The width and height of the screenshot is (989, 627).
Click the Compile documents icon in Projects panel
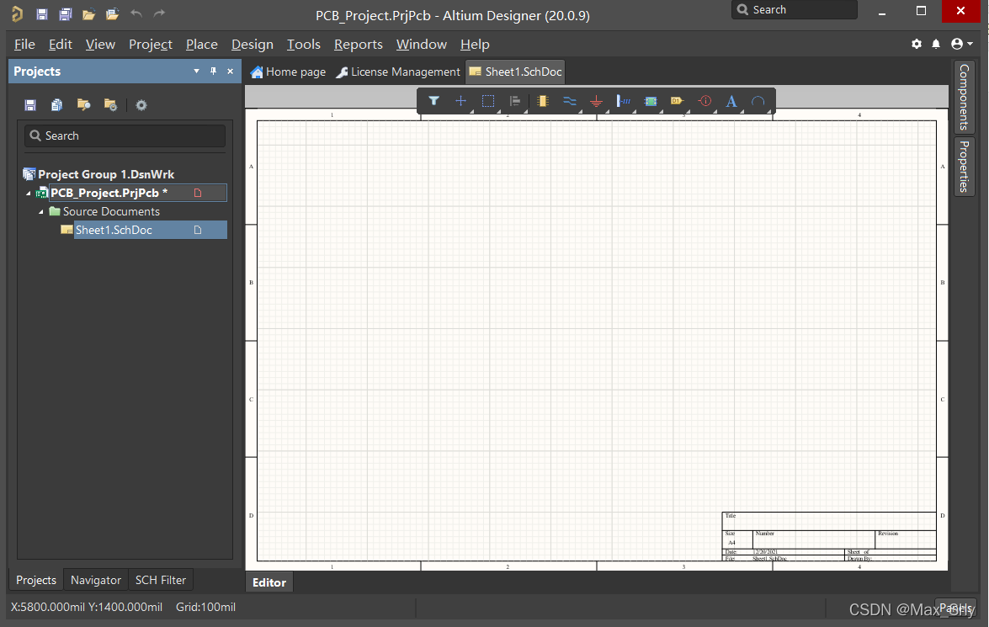click(x=56, y=104)
